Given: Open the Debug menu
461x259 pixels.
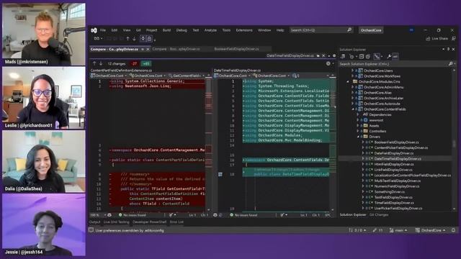Looking at the screenshot, I should click(182, 30).
